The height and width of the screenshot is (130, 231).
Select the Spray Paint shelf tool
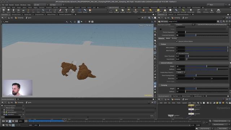tap(60, 10)
